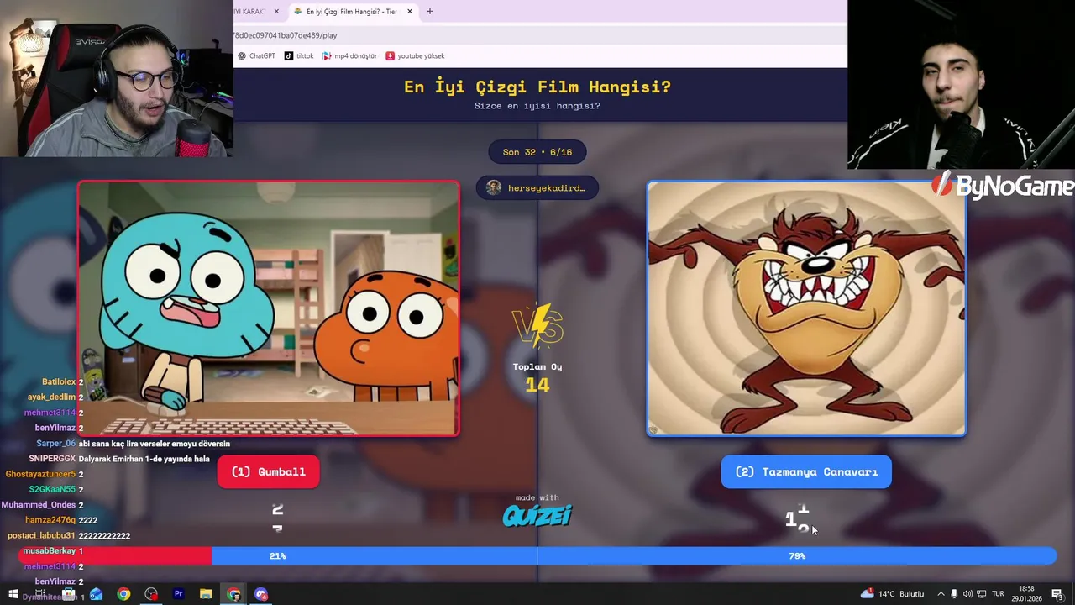Close the İYİ KARAKT browser tab
Viewport: 1075px width, 605px height.
(x=276, y=12)
